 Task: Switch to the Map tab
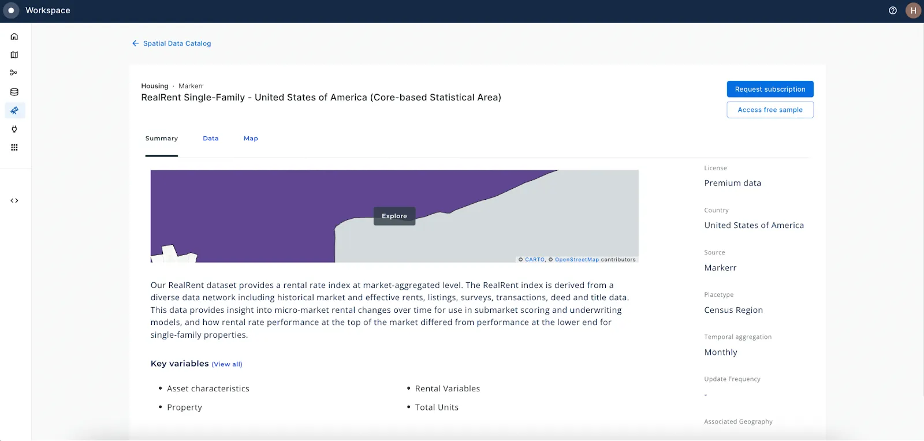click(x=251, y=138)
